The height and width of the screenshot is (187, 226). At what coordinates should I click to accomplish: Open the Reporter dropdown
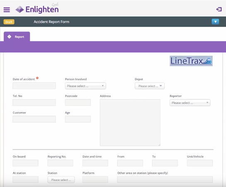tap(190, 103)
